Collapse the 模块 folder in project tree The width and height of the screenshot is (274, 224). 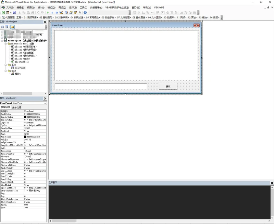(5, 71)
